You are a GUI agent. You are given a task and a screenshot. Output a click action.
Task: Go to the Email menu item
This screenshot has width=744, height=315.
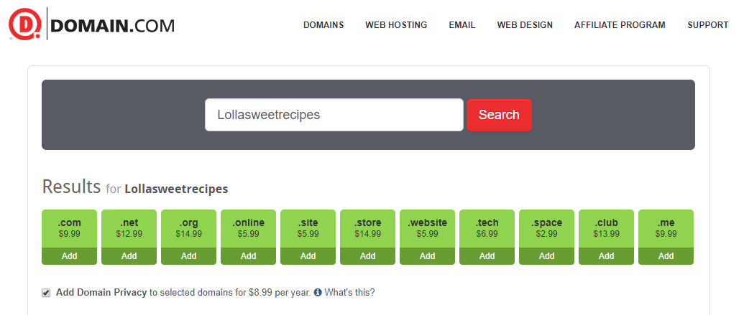462,25
